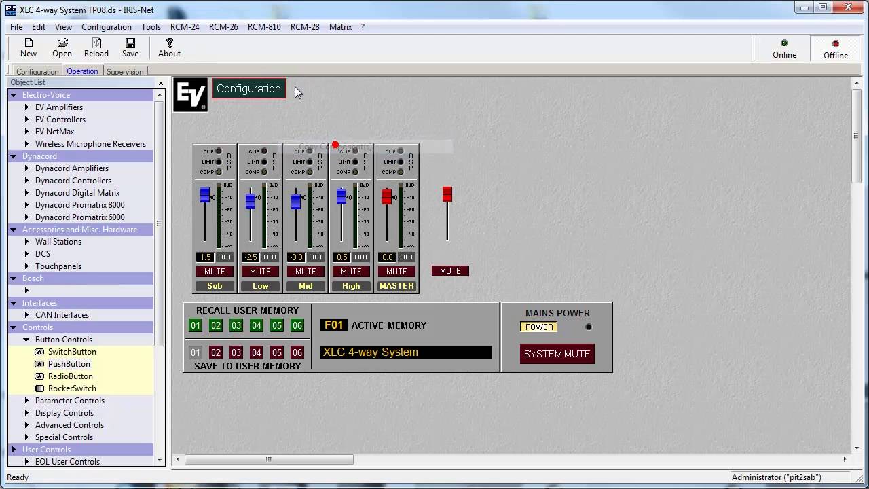Open the Tools menu
Screen dimensions: 869x489
pyautogui.click(x=151, y=27)
